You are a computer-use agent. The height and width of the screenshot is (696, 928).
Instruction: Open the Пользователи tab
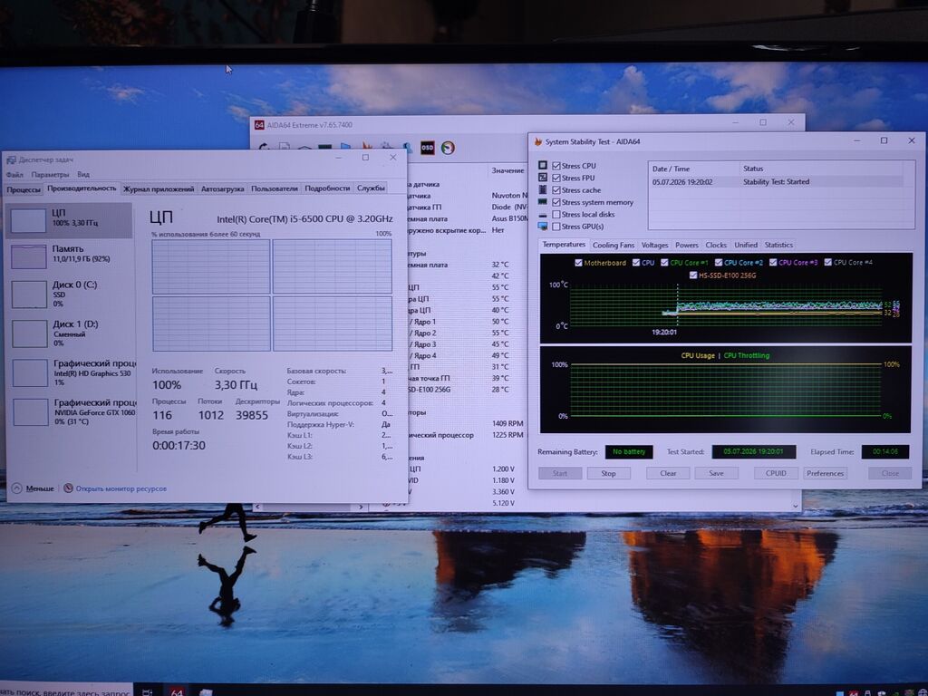275,188
